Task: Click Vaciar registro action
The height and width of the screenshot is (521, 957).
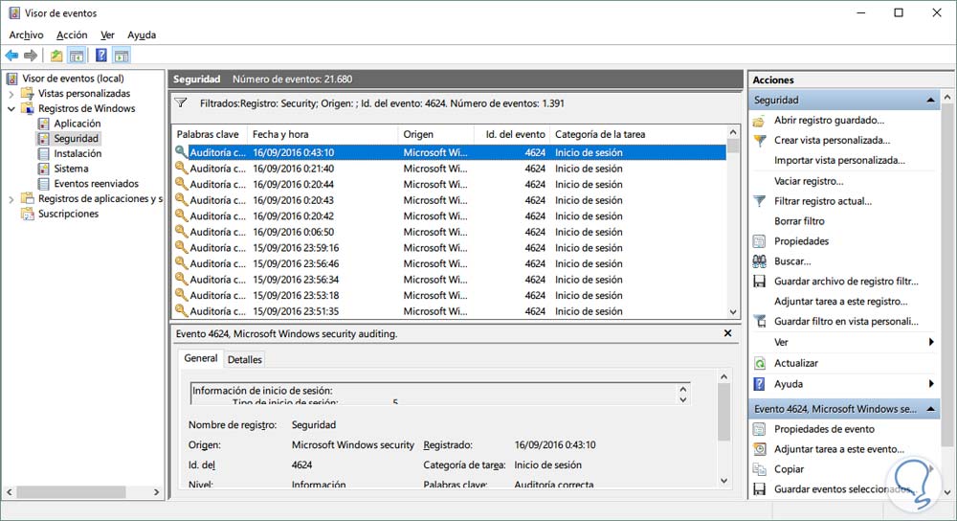Action: click(809, 181)
